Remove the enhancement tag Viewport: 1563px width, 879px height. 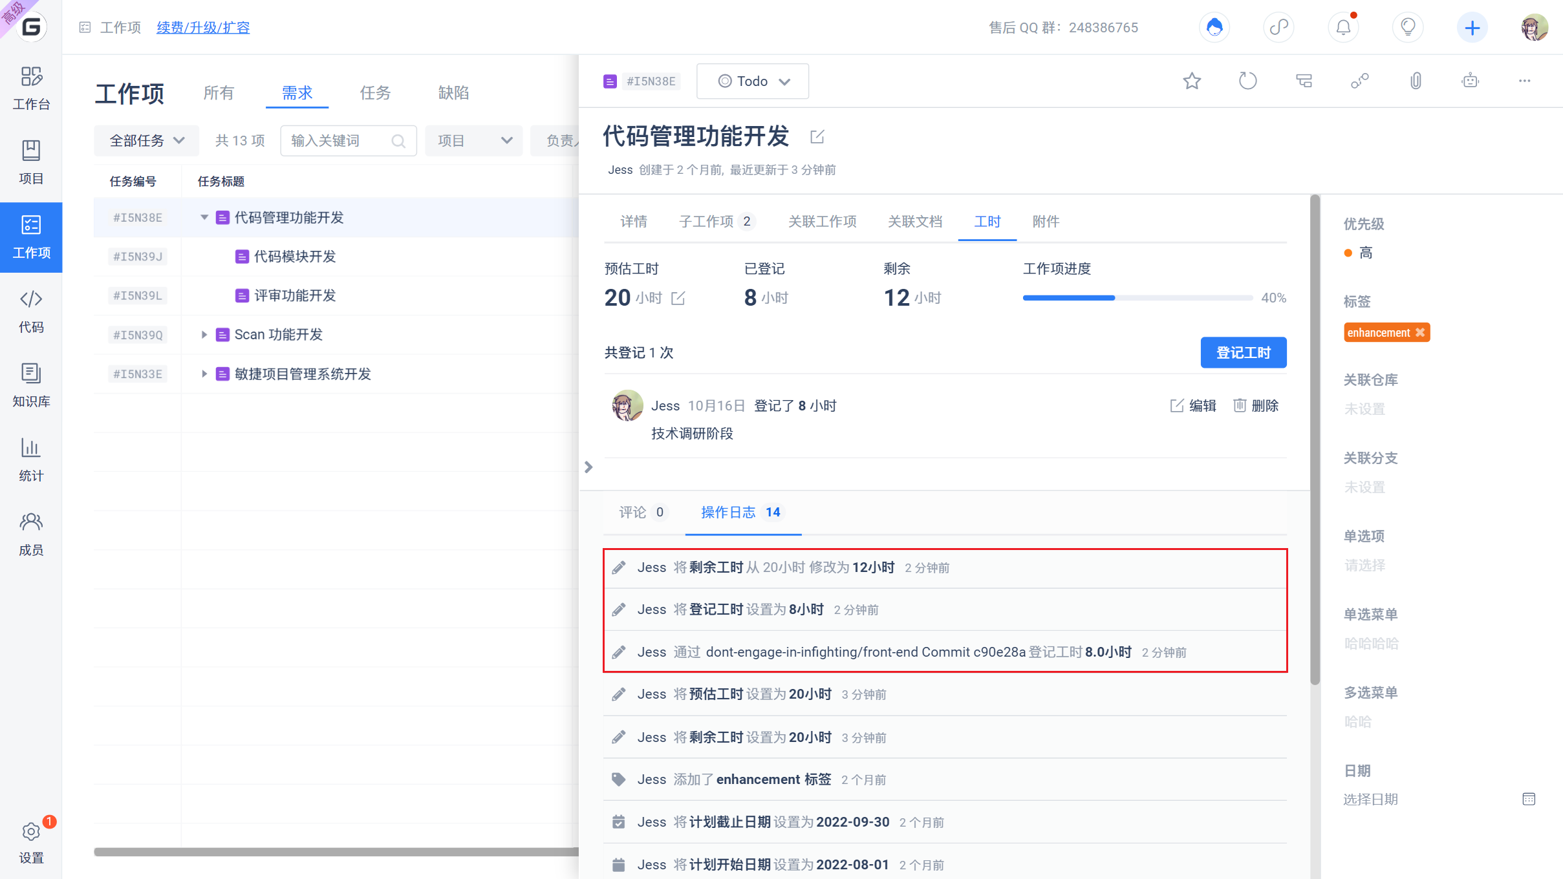click(x=1420, y=332)
